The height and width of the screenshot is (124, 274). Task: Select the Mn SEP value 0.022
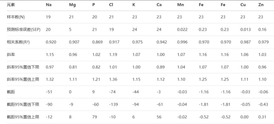point(182,29)
